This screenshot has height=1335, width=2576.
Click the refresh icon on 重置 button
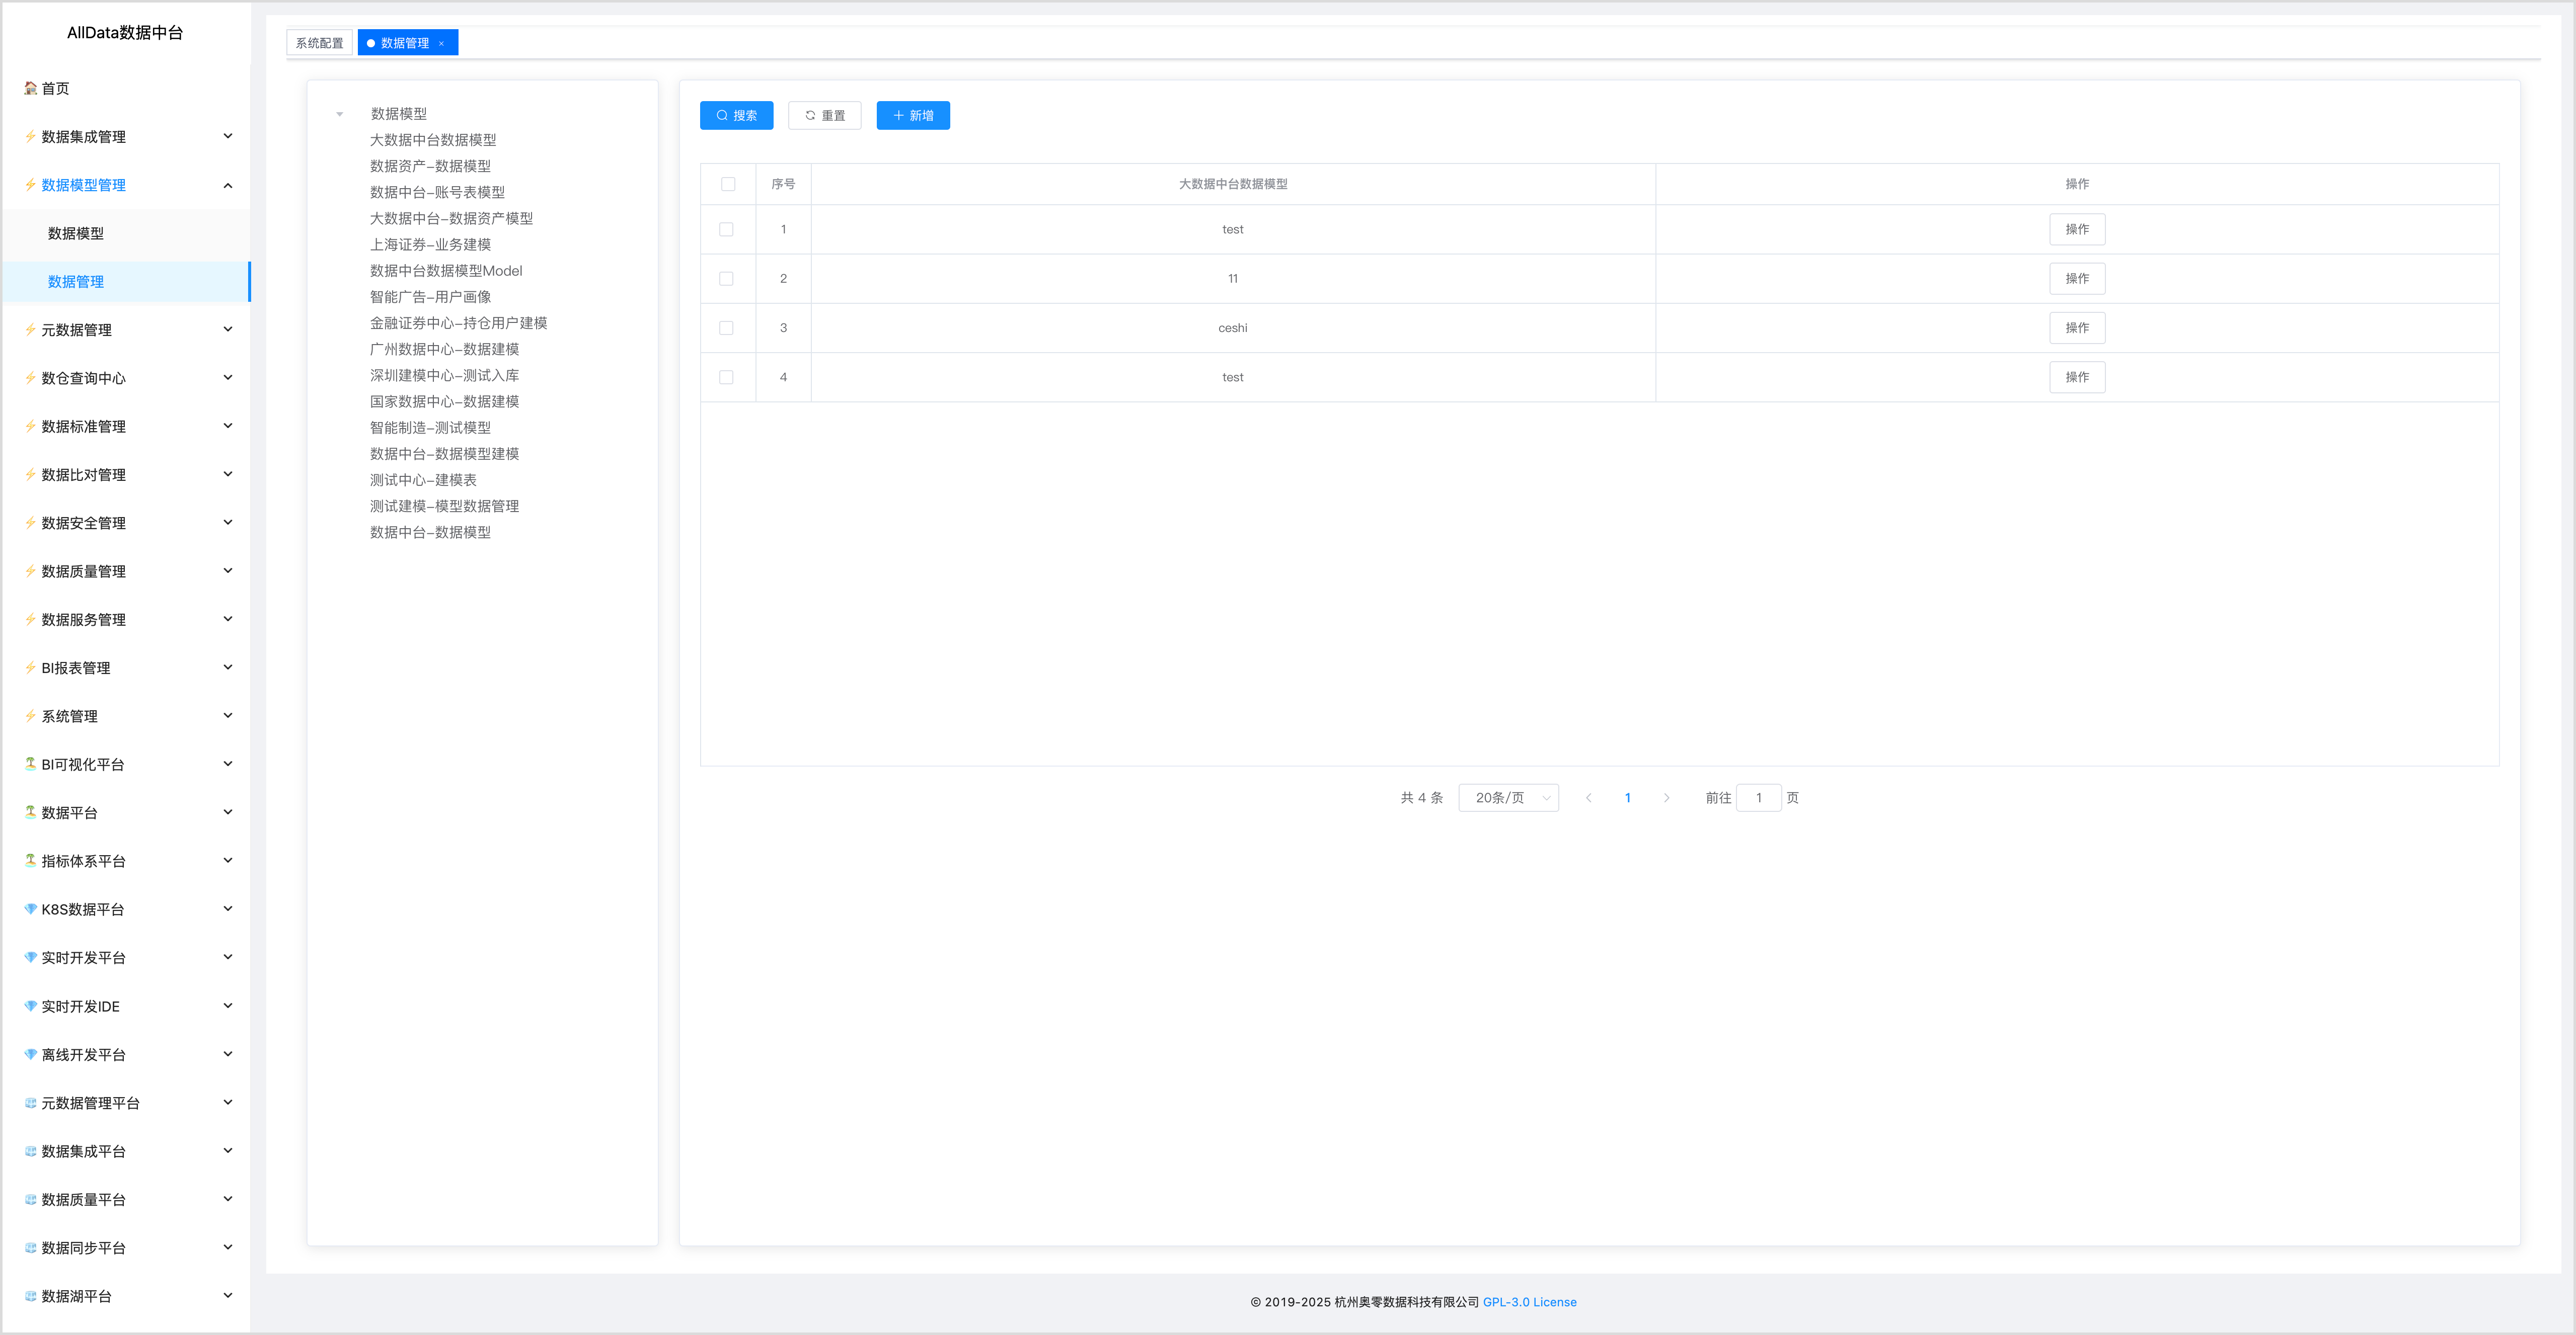[x=810, y=116]
